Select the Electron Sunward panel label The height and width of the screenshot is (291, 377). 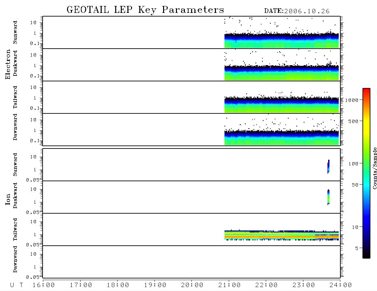click(15, 32)
